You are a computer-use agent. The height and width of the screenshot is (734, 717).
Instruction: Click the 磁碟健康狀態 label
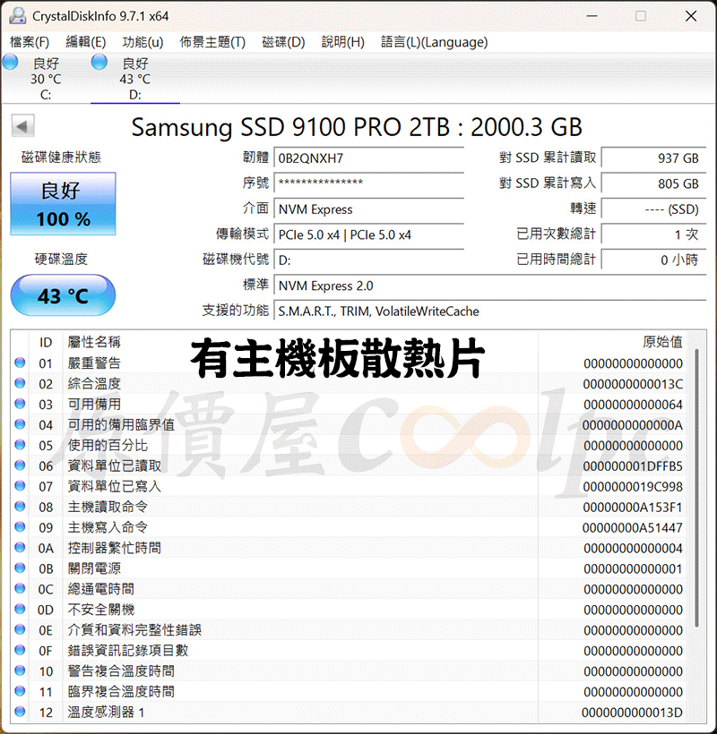tap(61, 157)
